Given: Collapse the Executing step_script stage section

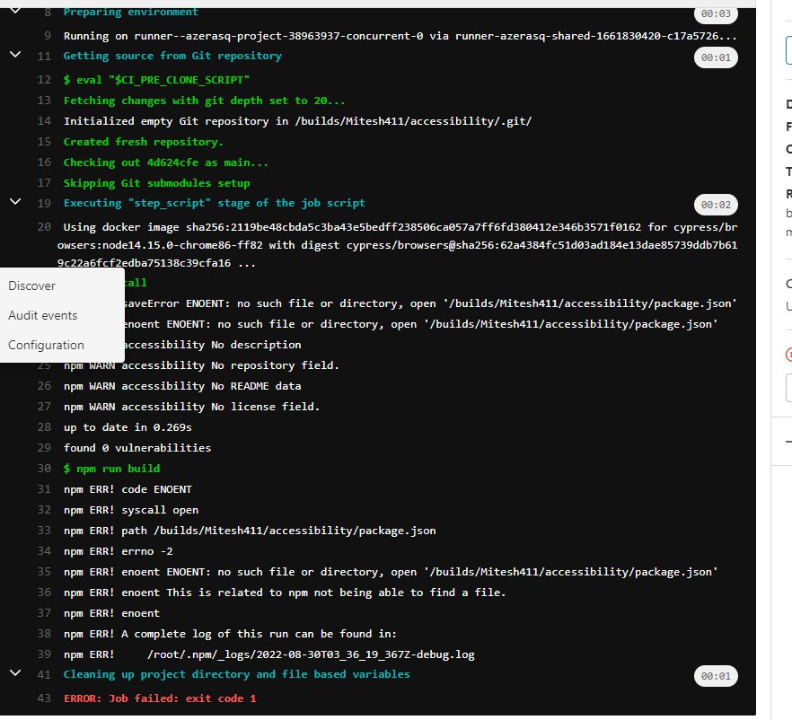Looking at the screenshot, I should [x=15, y=201].
